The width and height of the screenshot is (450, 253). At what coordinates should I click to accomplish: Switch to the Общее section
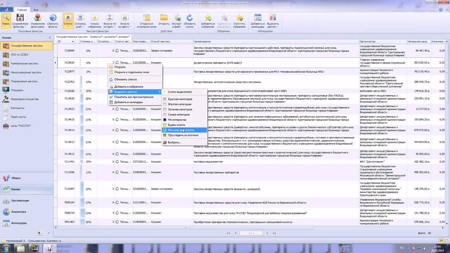click(27, 178)
